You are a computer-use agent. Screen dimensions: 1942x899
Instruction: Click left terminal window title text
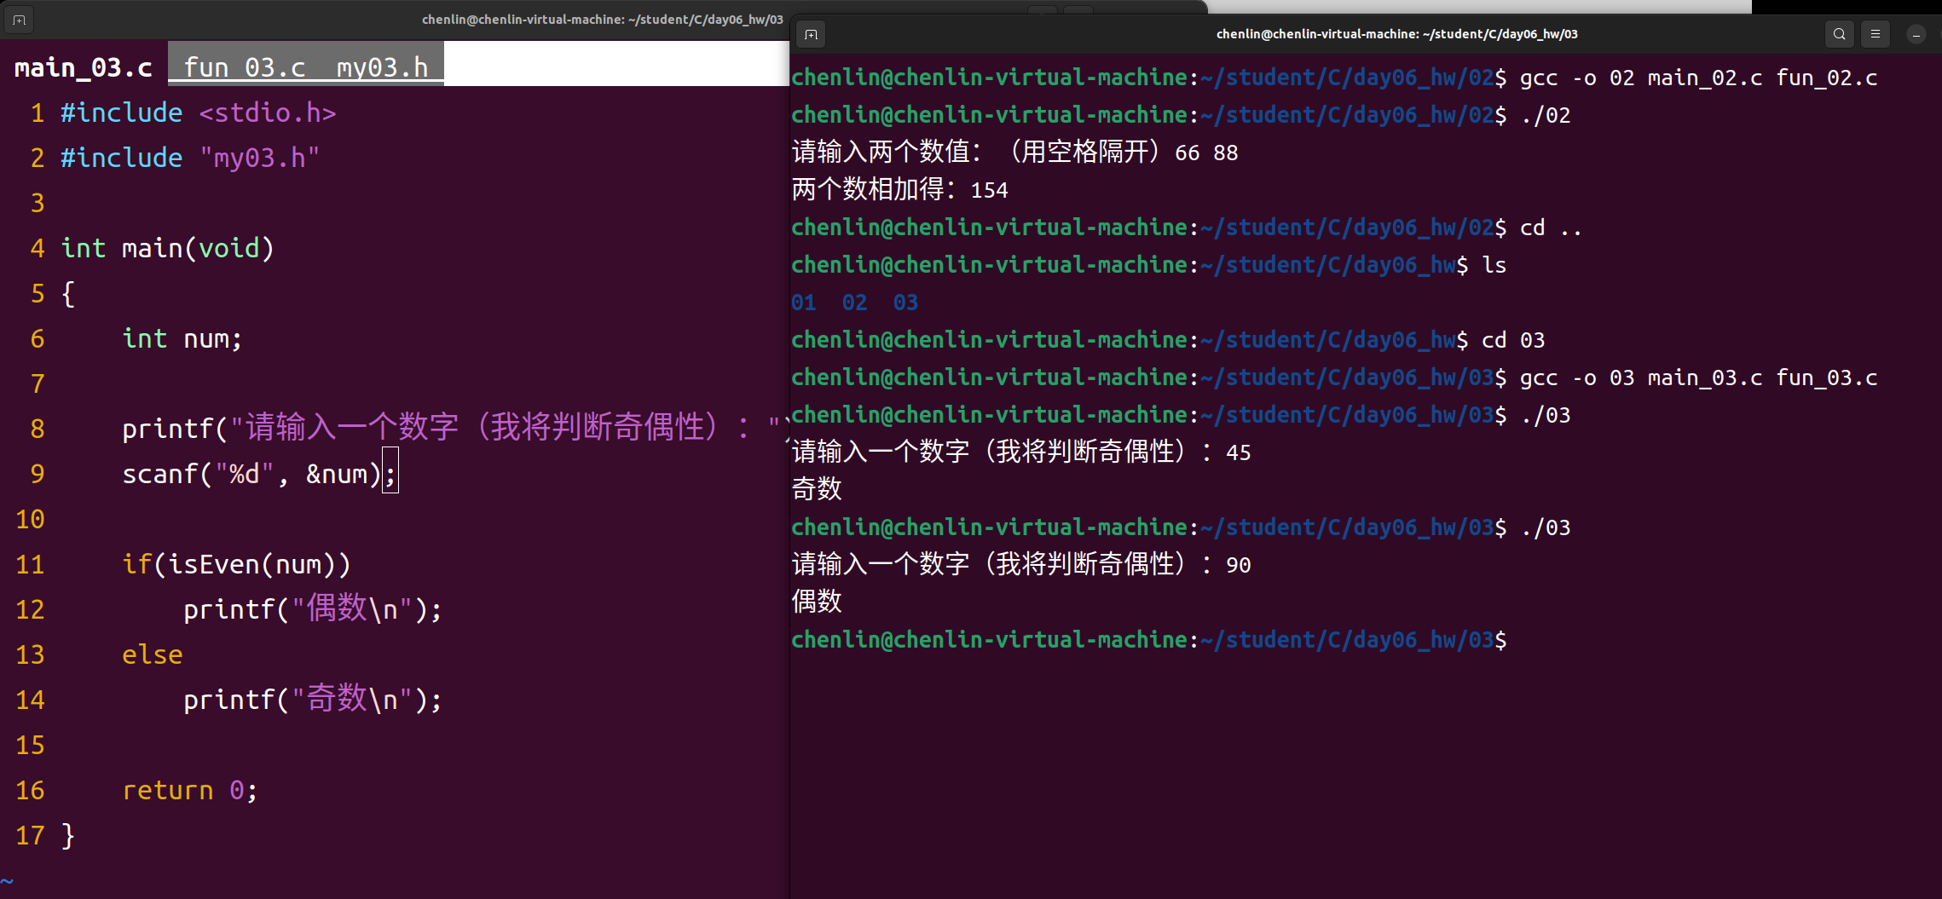(602, 20)
